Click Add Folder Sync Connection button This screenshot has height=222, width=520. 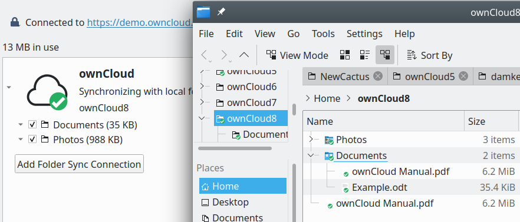[79, 164]
